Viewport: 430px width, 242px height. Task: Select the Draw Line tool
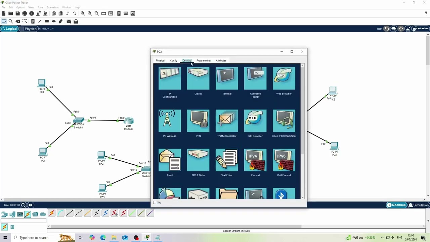(x=40, y=21)
